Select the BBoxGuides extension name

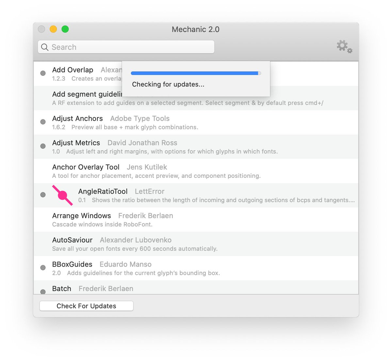(72, 264)
